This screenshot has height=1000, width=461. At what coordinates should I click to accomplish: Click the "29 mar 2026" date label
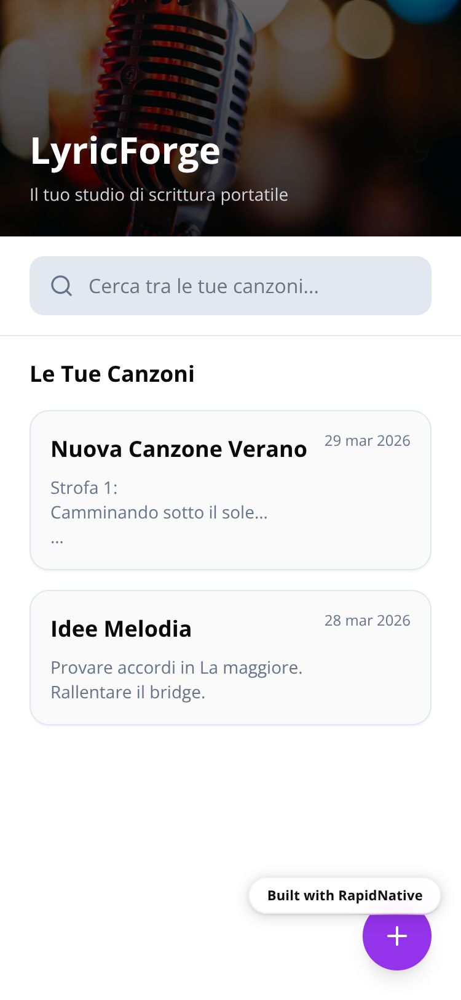(x=367, y=441)
